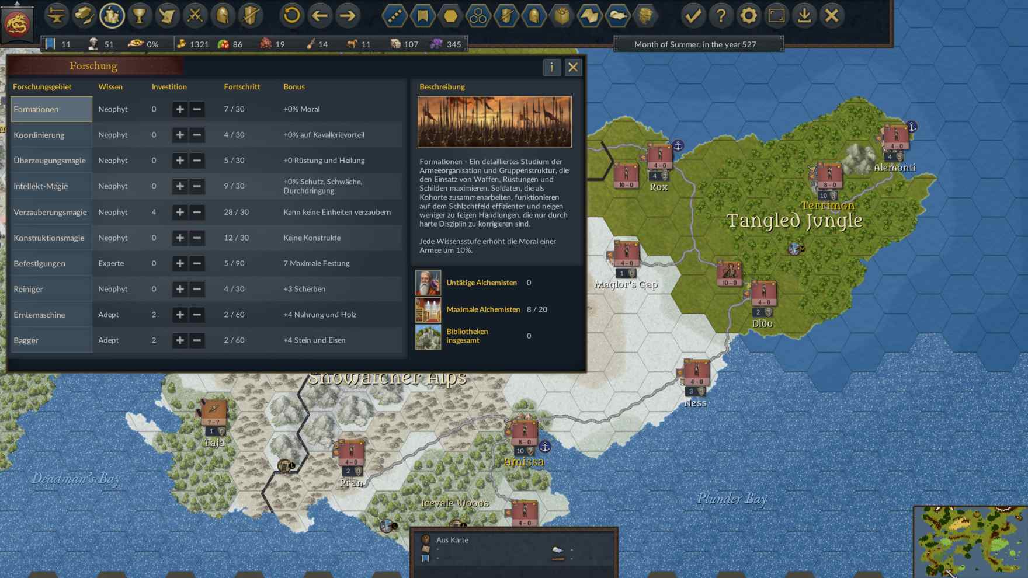Click the Untätige Alchemisten portrait
The width and height of the screenshot is (1028, 578).
pyautogui.click(x=428, y=283)
